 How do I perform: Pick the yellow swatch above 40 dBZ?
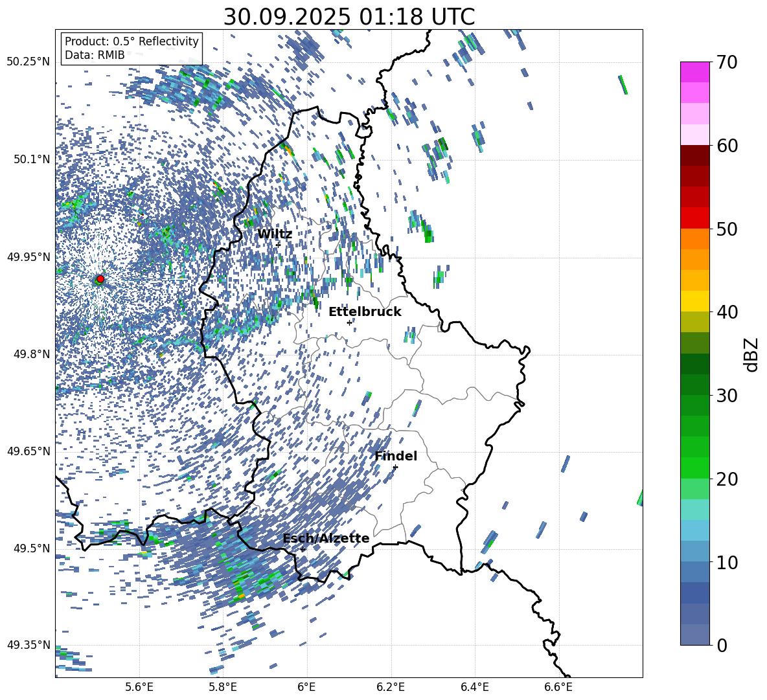(x=695, y=301)
